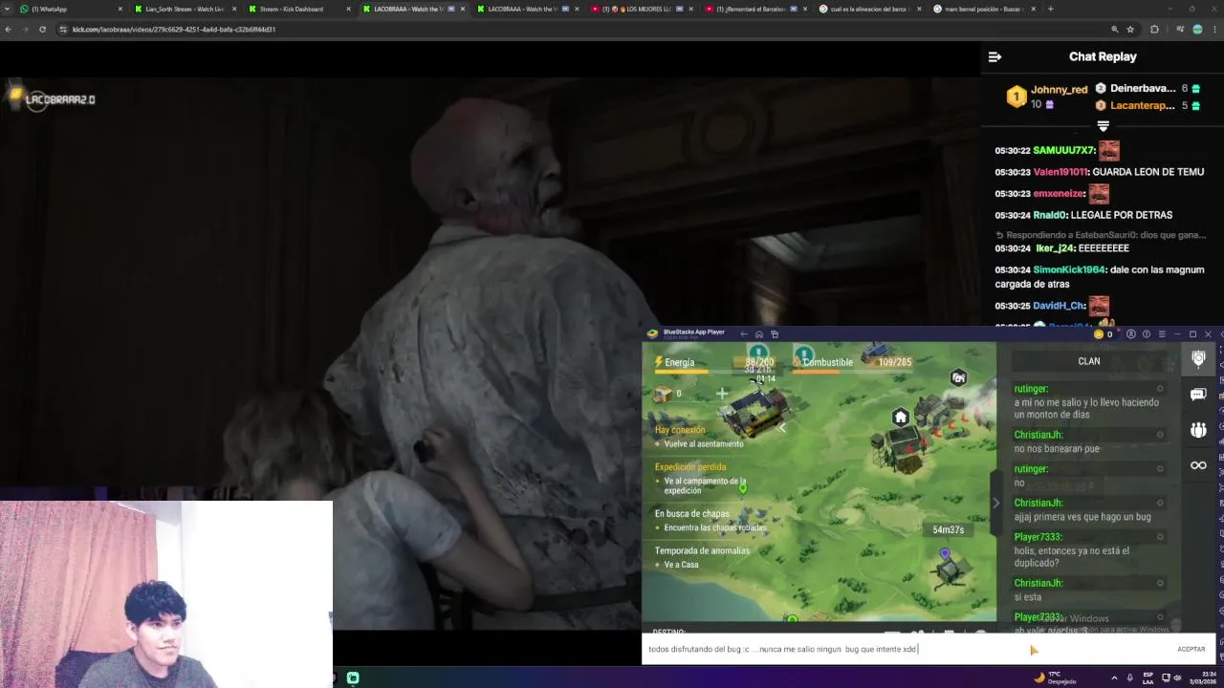
Task: Click the 54m37s travel timer label
Action: (948, 529)
